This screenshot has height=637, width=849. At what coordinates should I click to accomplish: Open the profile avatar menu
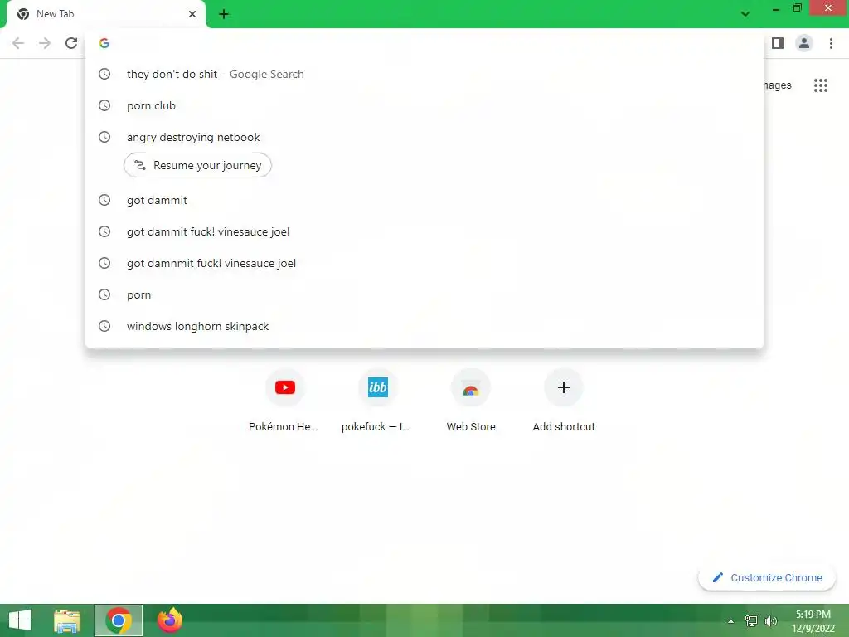pos(804,43)
